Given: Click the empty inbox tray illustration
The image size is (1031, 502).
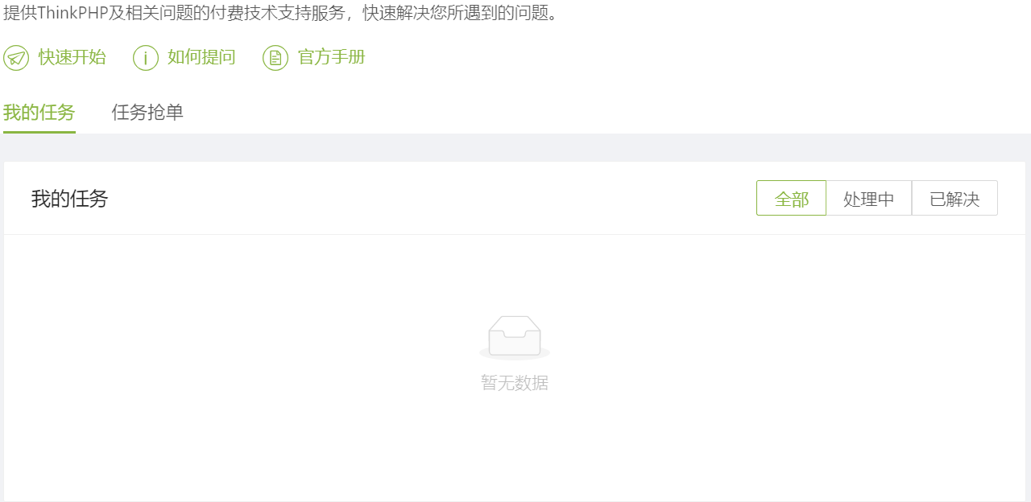Looking at the screenshot, I should point(515,337).
